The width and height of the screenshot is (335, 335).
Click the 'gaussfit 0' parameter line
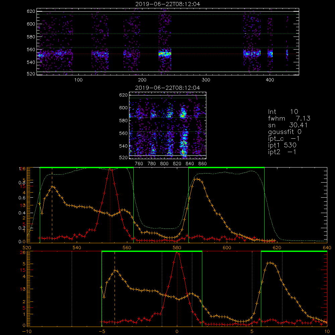[x=285, y=132]
